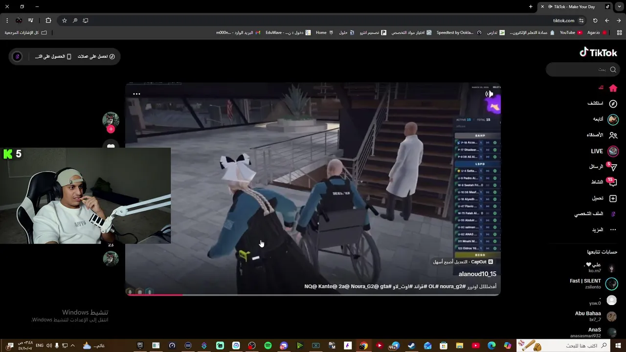This screenshot has width=626, height=352.
Task: Open the تدارس bookmark
Action: pyautogui.click(x=495, y=33)
